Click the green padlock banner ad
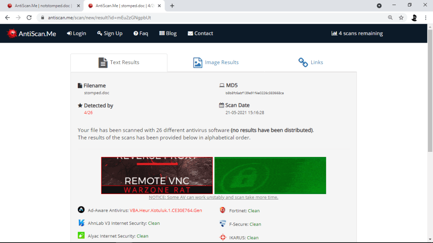Viewport: 433px width, 243px height. click(x=270, y=175)
